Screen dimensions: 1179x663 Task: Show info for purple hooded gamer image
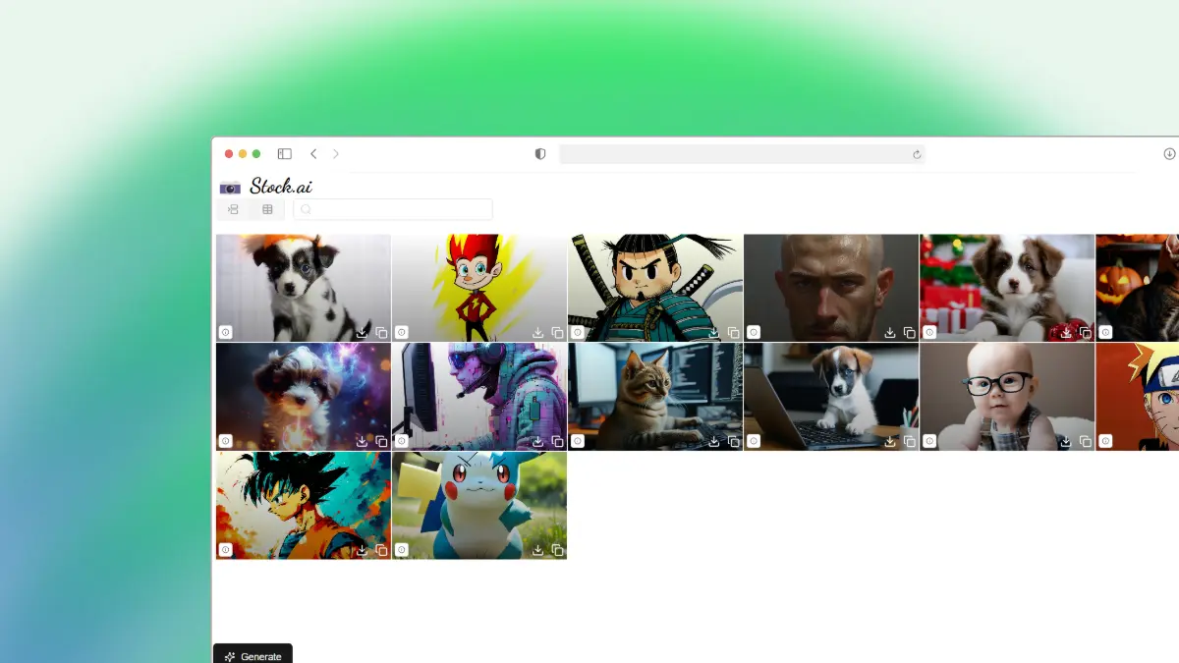(401, 442)
